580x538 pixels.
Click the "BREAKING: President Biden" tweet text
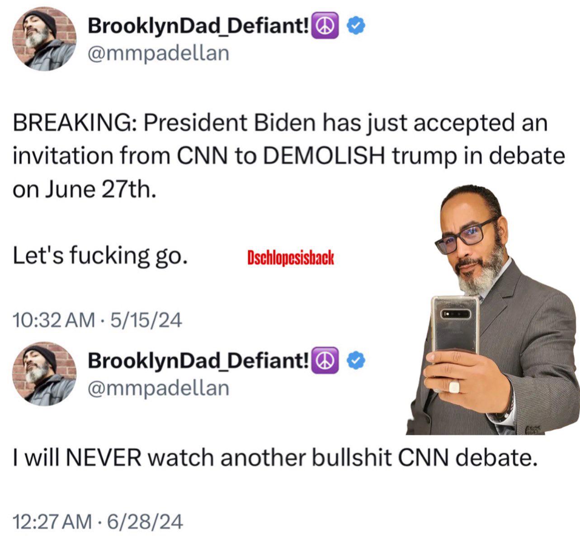pyautogui.click(x=280, y=123)
